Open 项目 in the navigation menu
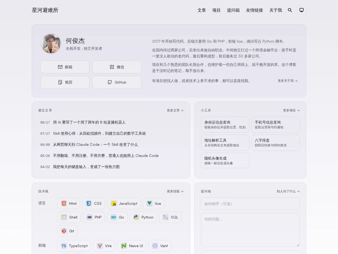338x254 pixels. [216, 10]
